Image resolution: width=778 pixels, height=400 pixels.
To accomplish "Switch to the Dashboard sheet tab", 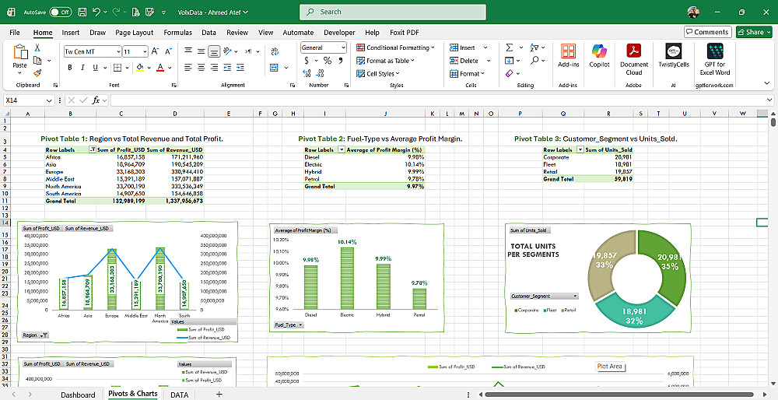I will (x=79, y=395).
